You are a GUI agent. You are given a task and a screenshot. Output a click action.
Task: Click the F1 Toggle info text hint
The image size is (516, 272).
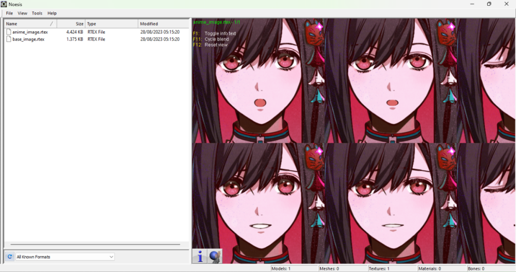[x=214, y=33]
